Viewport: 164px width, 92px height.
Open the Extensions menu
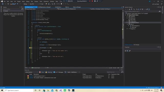46,2
